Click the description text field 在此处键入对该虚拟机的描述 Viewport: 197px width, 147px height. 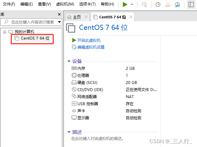[x=97, y=139]
